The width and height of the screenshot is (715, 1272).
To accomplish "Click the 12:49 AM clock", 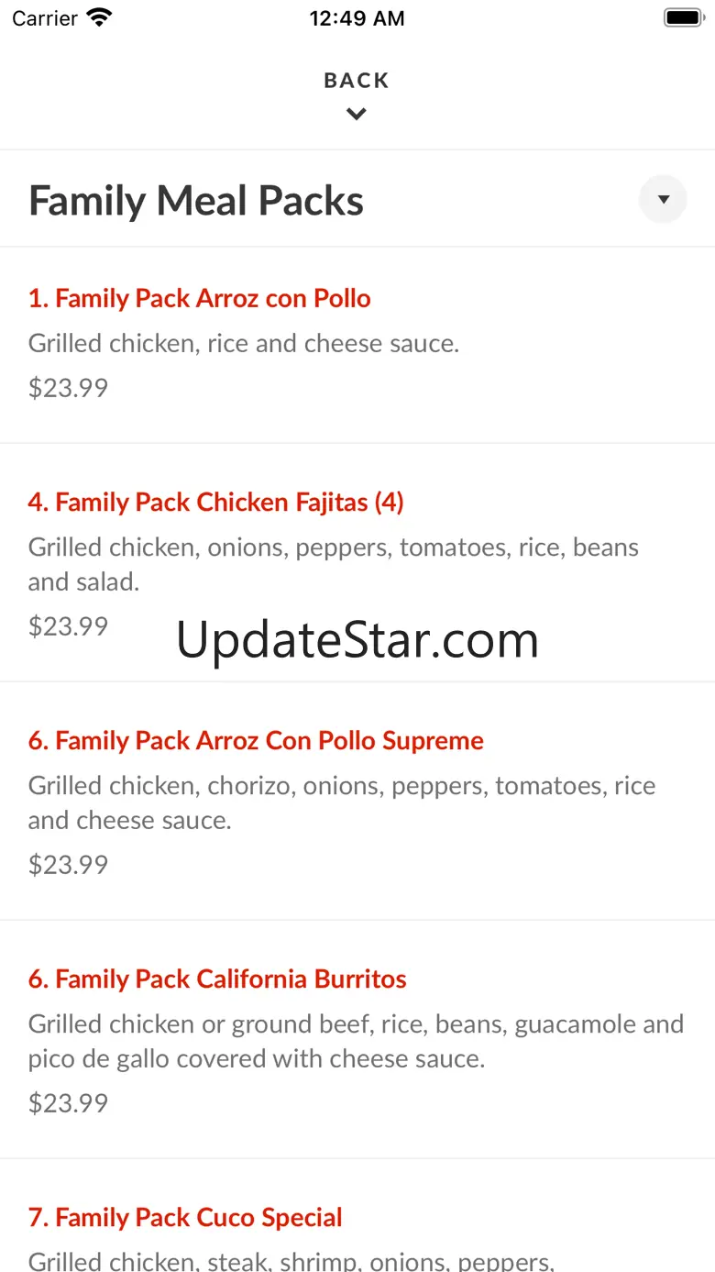I will coord(357,18).
